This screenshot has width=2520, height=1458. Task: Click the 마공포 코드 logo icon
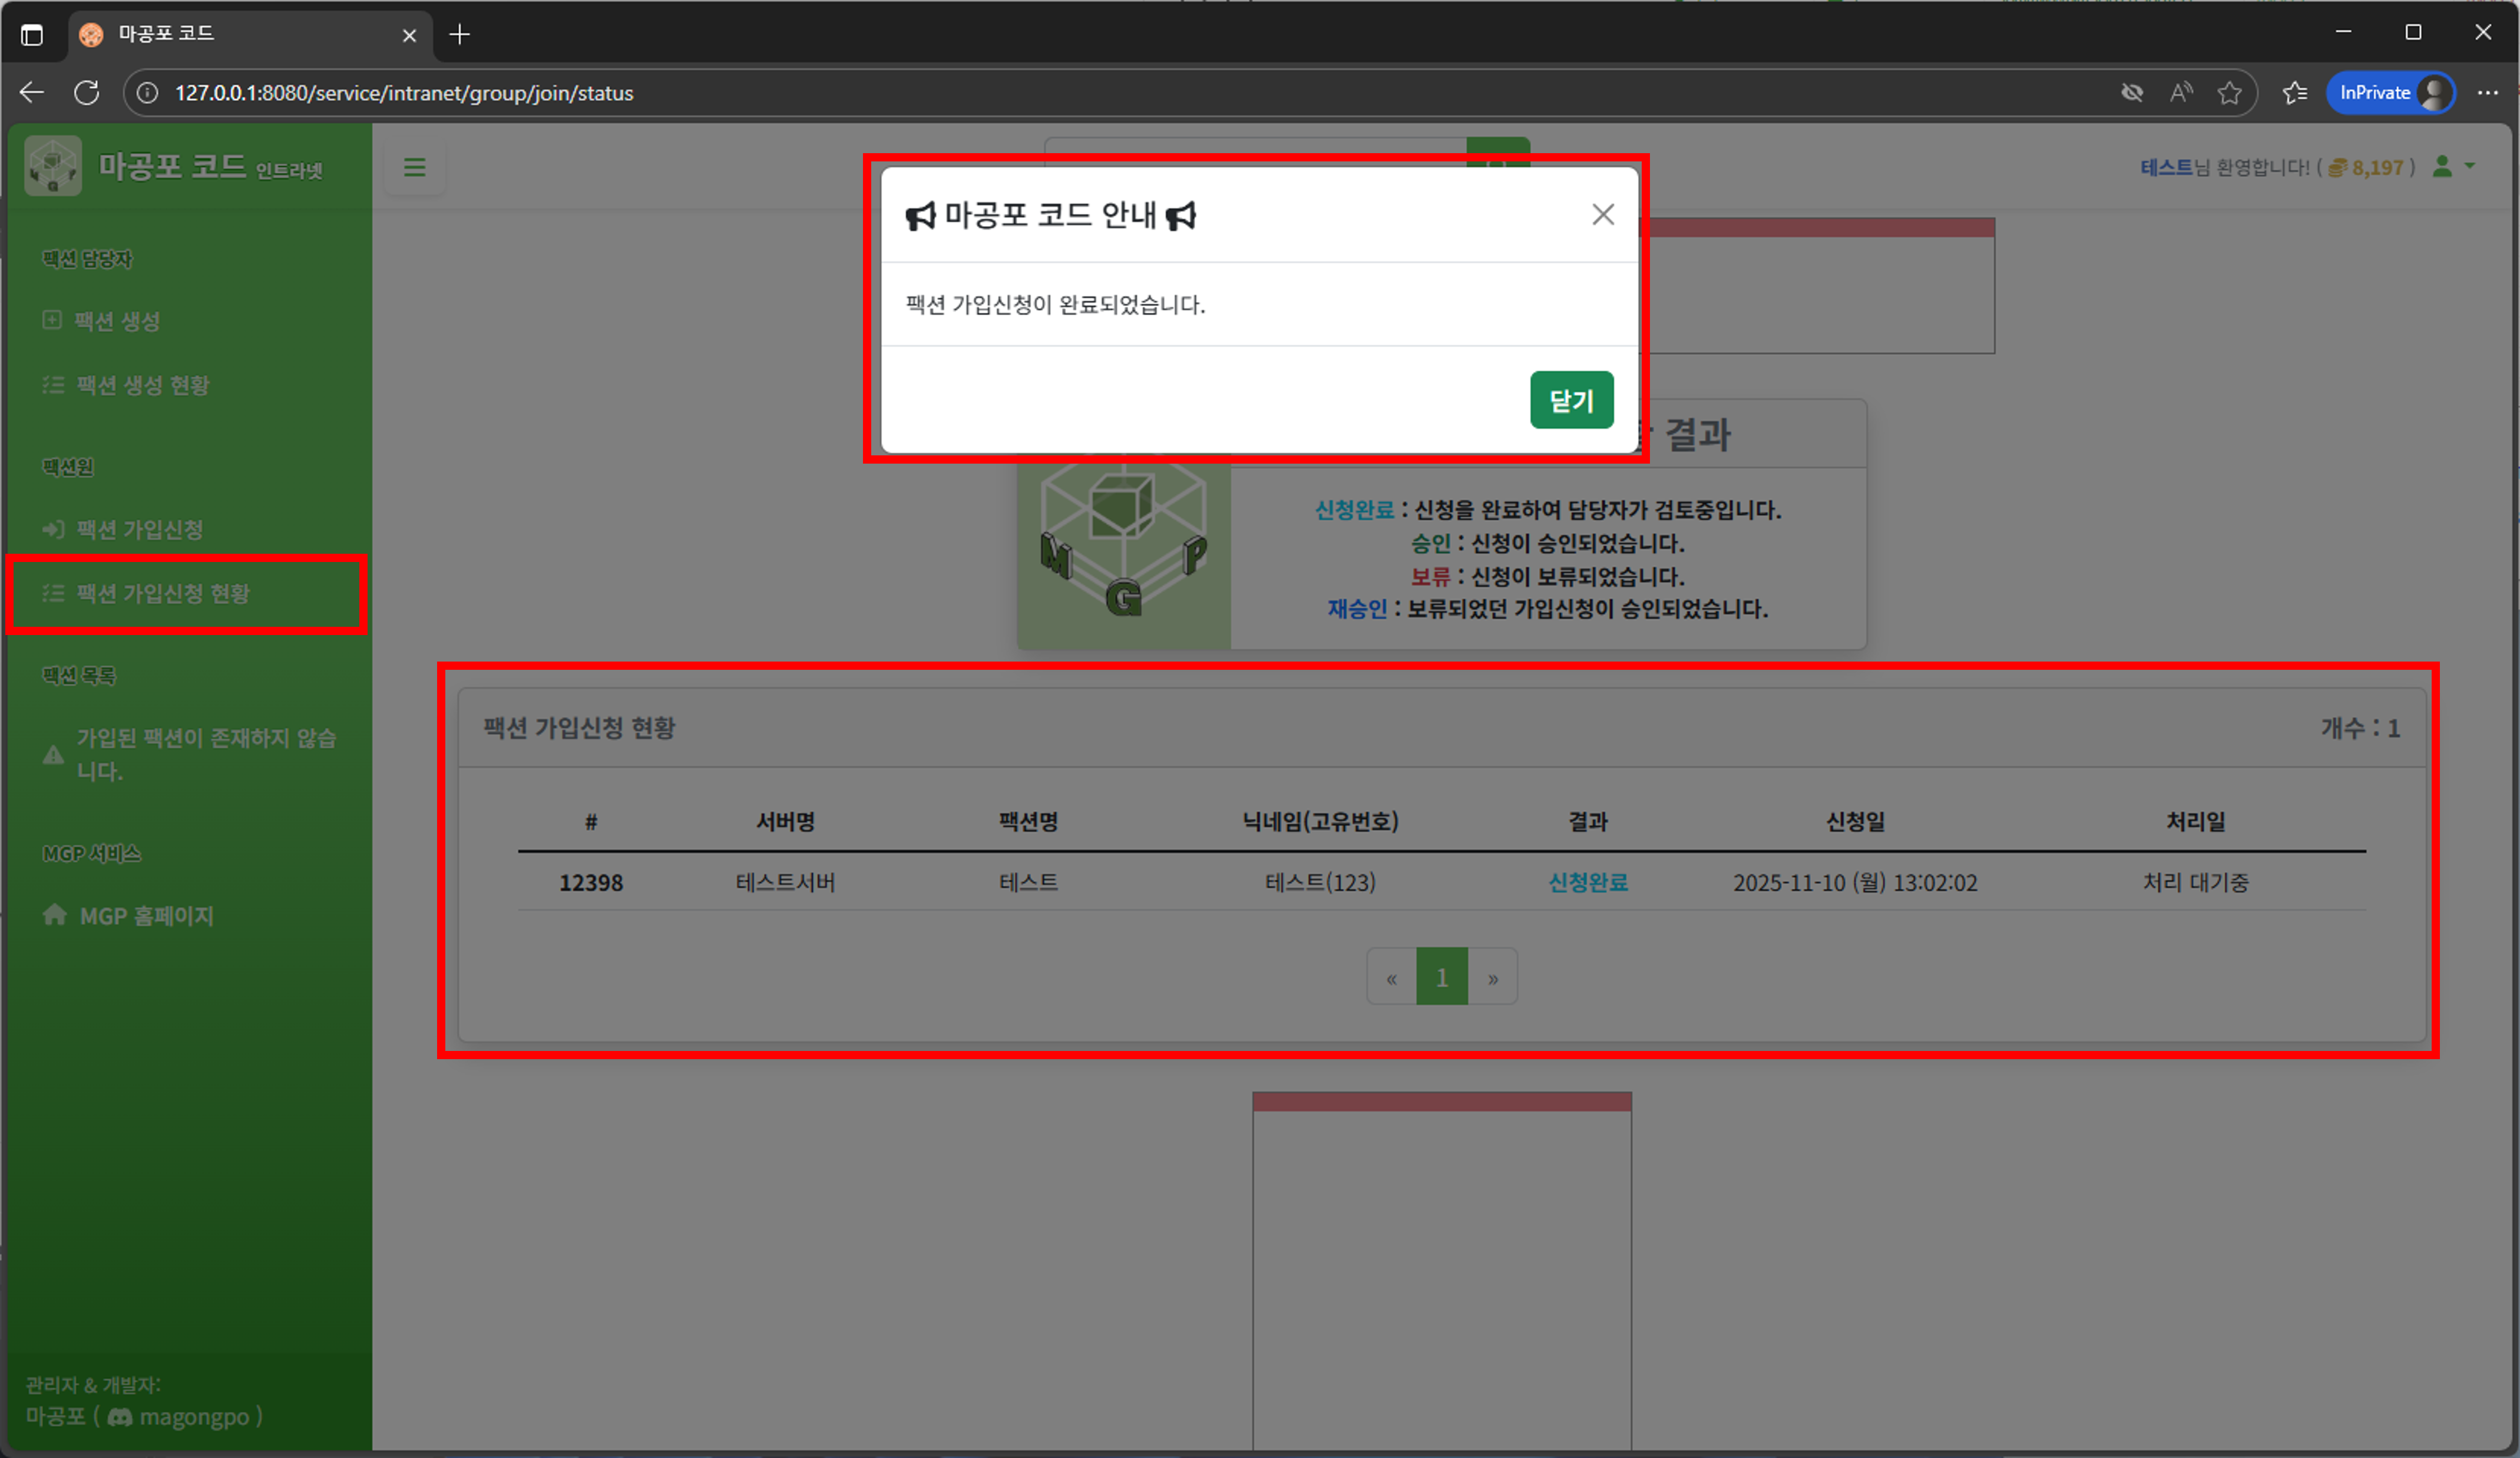tap(53, 166)
